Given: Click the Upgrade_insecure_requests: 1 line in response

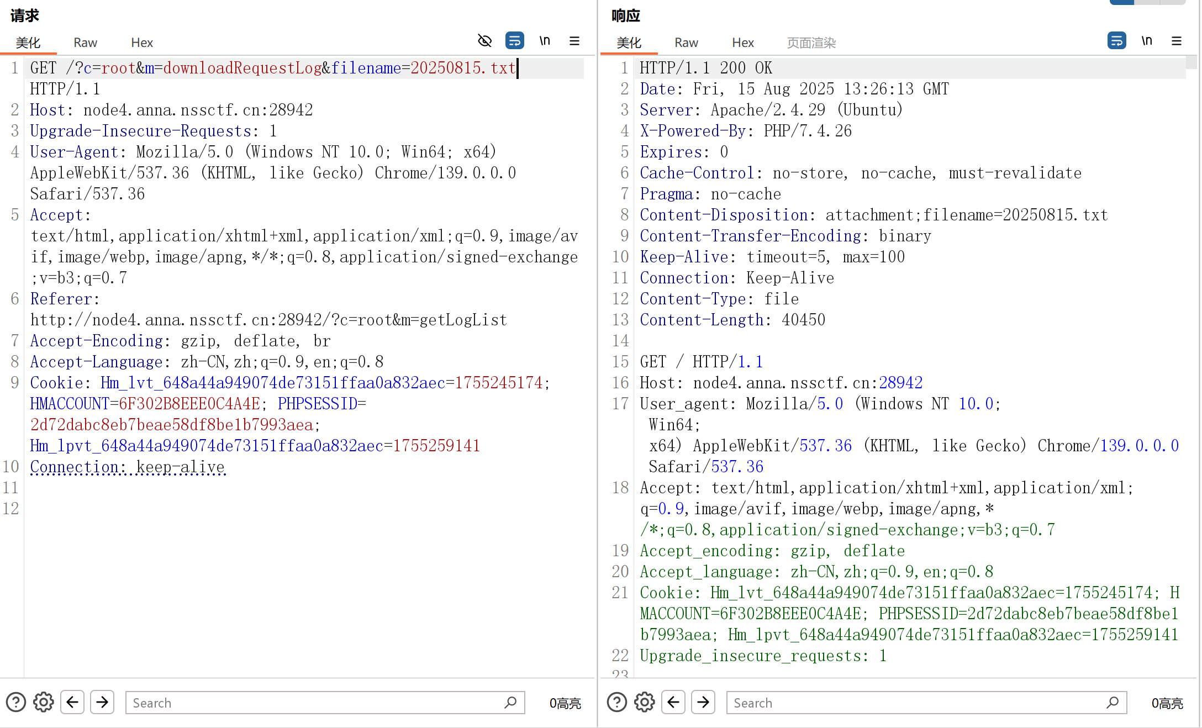Looking at the screenshot, I should (x=763, y=656).
